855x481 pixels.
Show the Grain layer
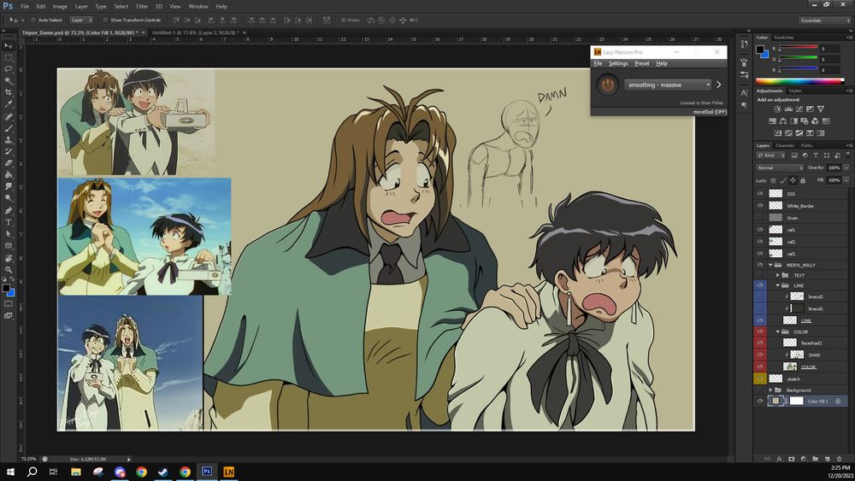tap(759, 217)
